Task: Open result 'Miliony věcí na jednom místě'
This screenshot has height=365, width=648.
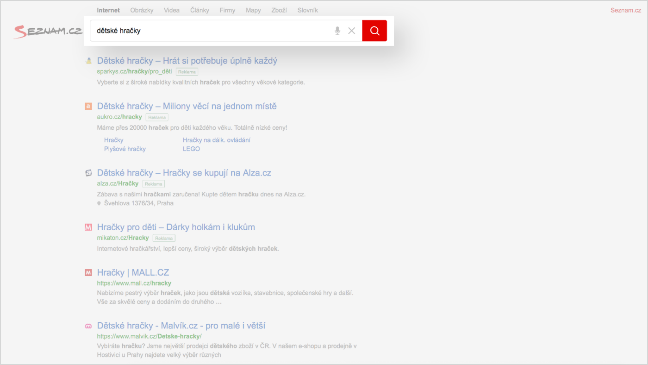Action: 187,107
